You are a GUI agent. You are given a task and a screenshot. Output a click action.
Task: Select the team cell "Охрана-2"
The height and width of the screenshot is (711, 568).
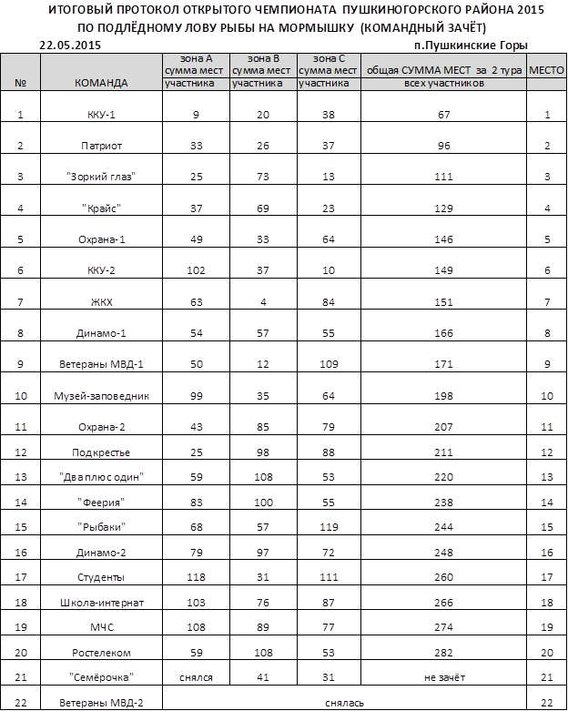point(101,419)
